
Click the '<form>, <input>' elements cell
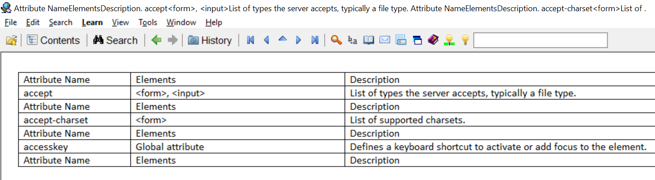[238, 93]
